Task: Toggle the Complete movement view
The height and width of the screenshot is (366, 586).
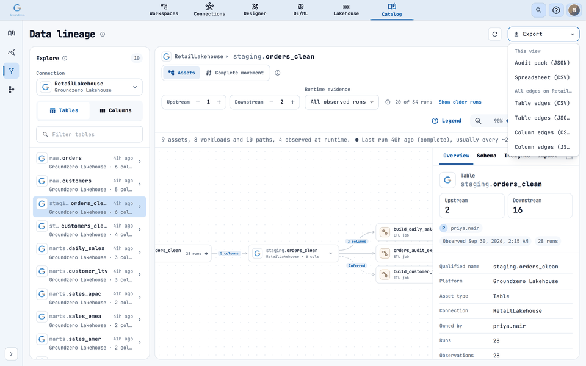Action: point(236,73)
